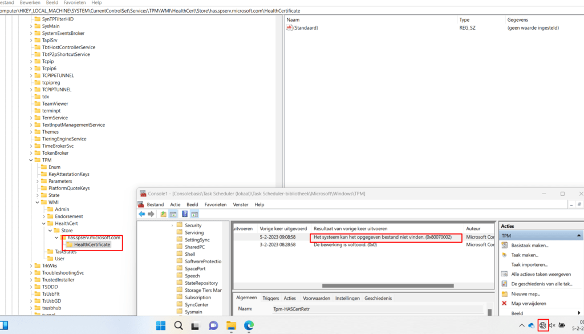Collapse the HealthCert registry key
The height and width of the screenshot is (334, 584).
point(44,223)
